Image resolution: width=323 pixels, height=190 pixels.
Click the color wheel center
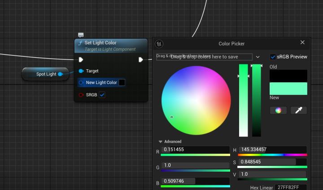[x=196, y=100]
